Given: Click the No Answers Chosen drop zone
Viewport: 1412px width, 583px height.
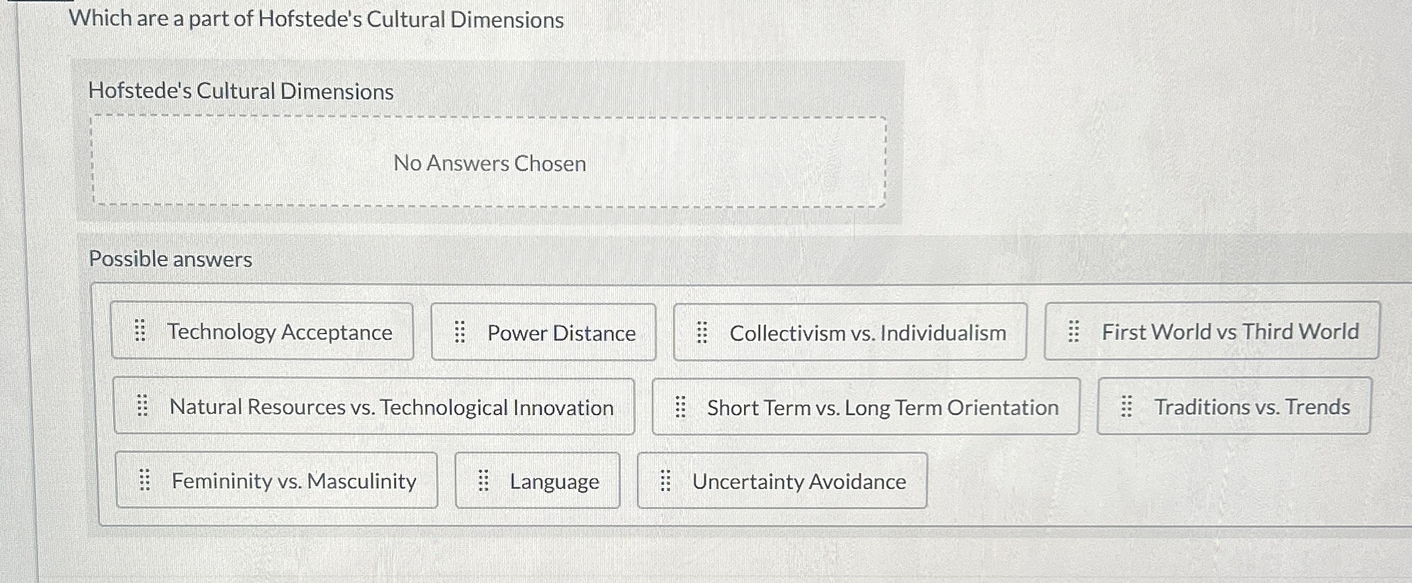Looking at the screenshot, I should tap(489, 163).
